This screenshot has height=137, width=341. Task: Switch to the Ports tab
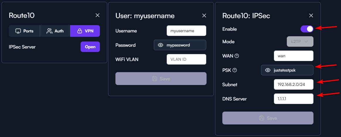tap(24, 31)
